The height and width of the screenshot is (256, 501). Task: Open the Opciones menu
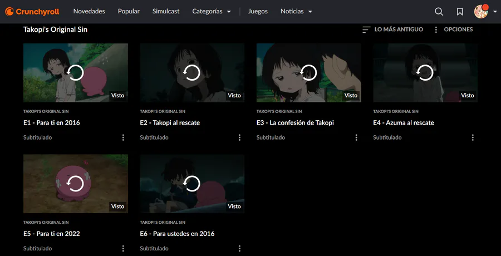[453, 29]
